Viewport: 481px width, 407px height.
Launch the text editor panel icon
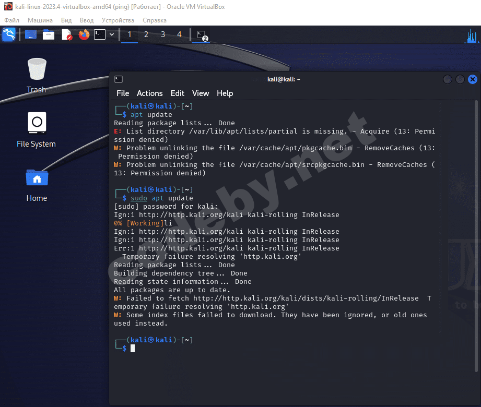66,34
